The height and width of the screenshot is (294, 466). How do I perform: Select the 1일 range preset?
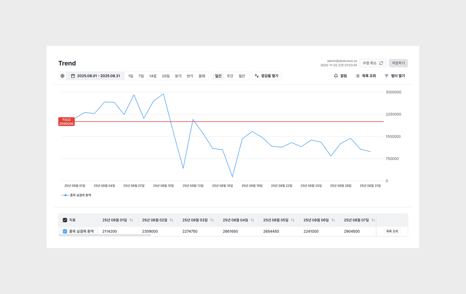pos(131,76)
